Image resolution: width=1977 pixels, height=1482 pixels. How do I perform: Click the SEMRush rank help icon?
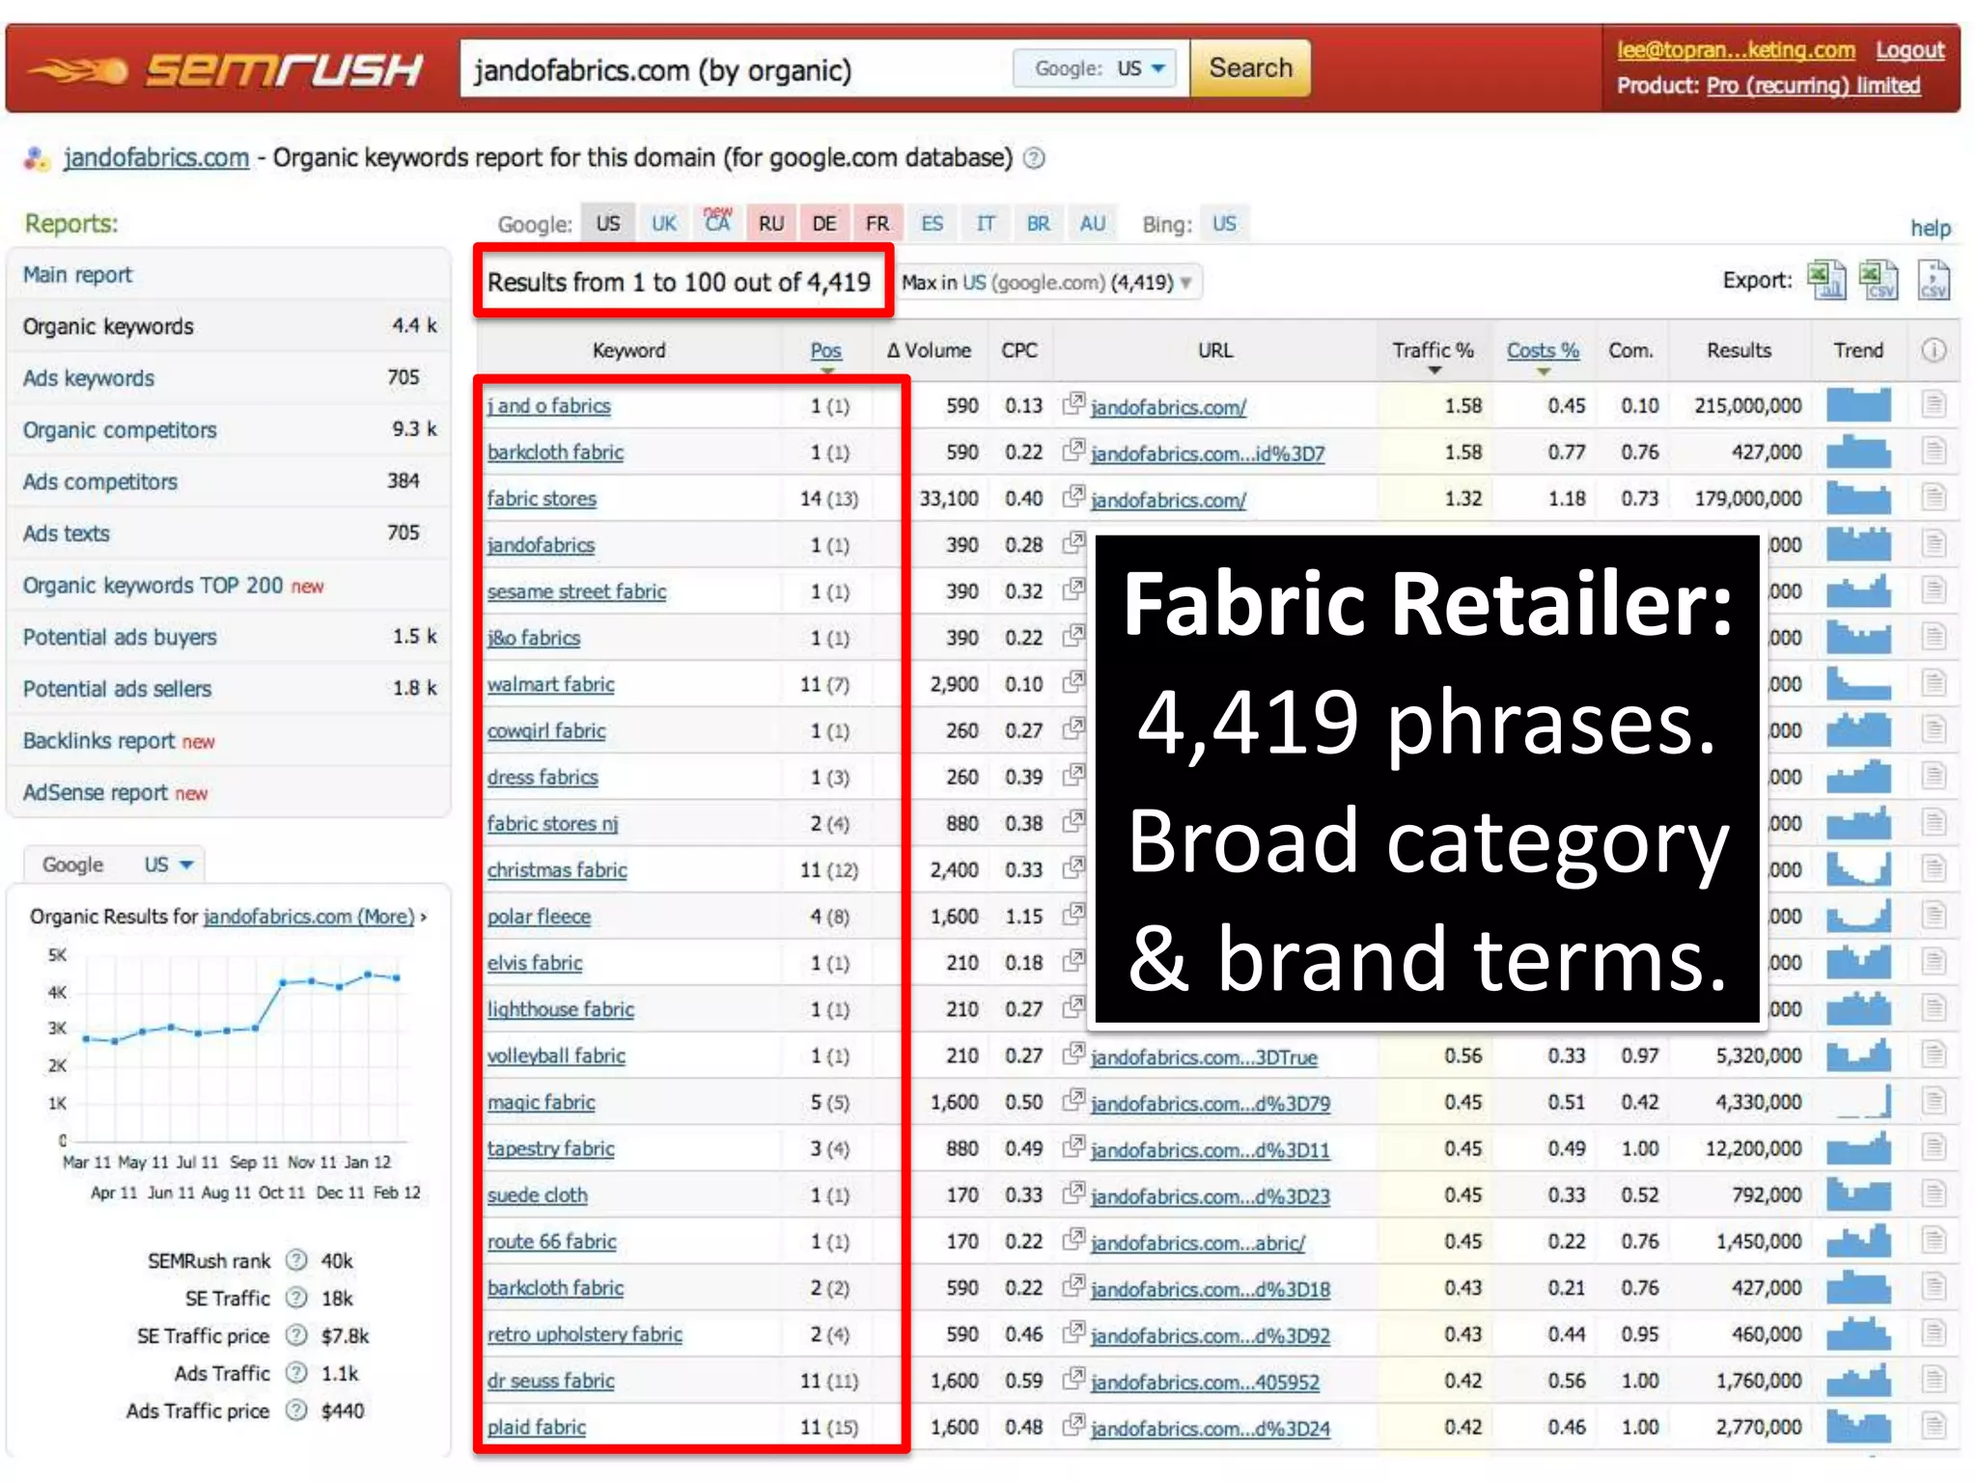tap(297, 1260)
